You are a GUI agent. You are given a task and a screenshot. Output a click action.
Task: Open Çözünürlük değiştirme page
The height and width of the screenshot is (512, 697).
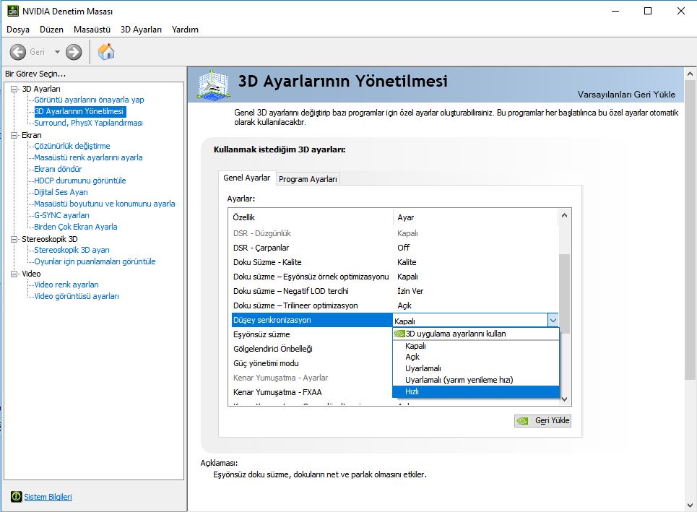pos(72,146)
